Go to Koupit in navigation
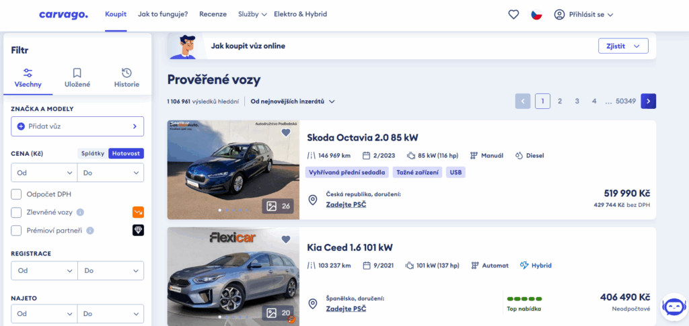Image resolution: width=689 pixels, height=326 pixels. coord(116,14)
